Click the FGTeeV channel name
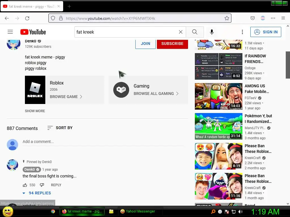Screen dimensions: 290x217 pyautogui.click(x=250, y=98)
